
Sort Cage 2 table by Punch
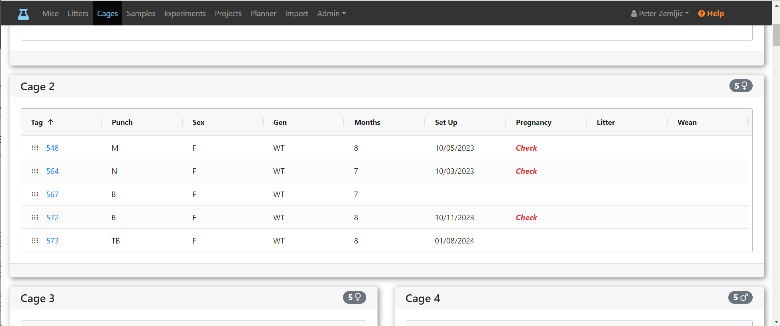click(x=122, y=122)
